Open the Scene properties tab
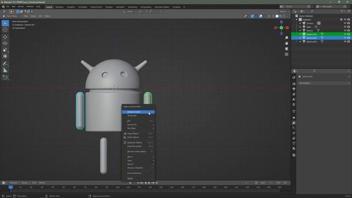 click(294, 100)
